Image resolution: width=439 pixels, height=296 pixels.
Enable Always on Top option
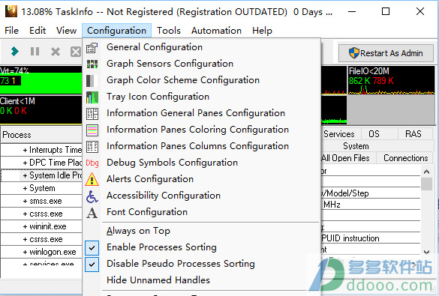tap(138, 231)
